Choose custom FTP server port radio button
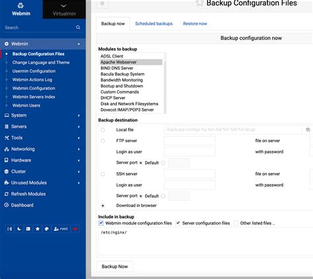Viewport: 313px width, 279px height. [x=163, y=163]
